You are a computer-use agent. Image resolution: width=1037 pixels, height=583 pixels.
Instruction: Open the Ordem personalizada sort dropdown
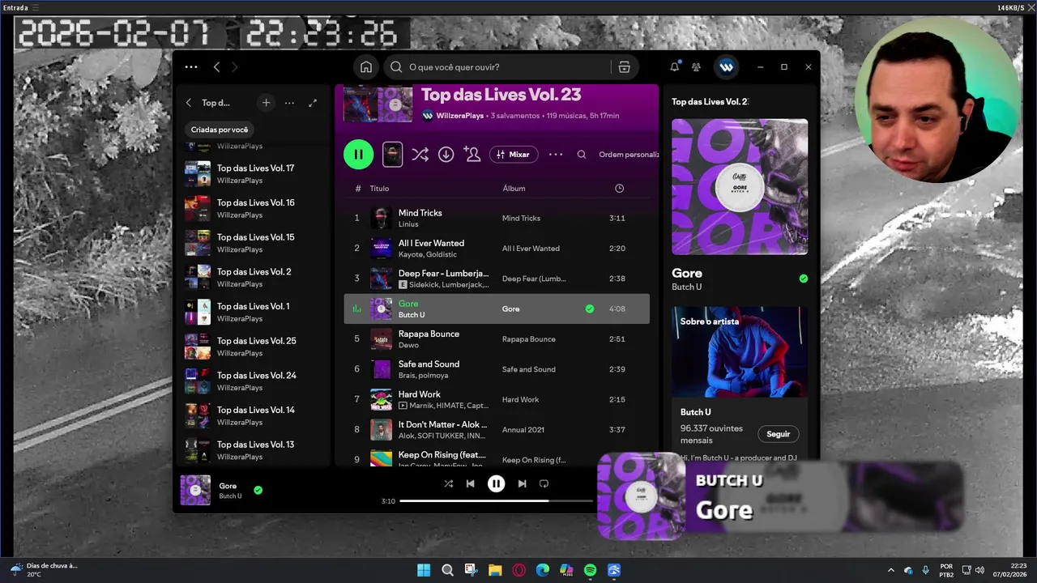[x=629, y=154]
